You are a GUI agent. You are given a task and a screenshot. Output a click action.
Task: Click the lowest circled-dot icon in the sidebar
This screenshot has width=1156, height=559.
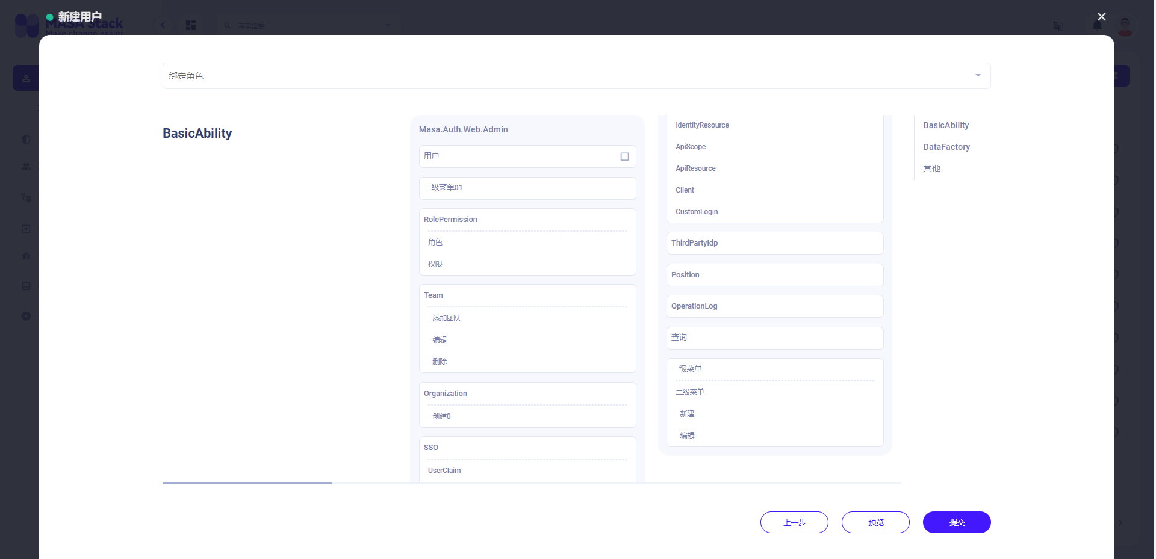tap(26, 316)
